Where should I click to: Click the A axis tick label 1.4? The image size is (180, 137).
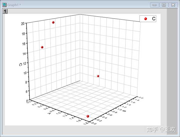71,118
